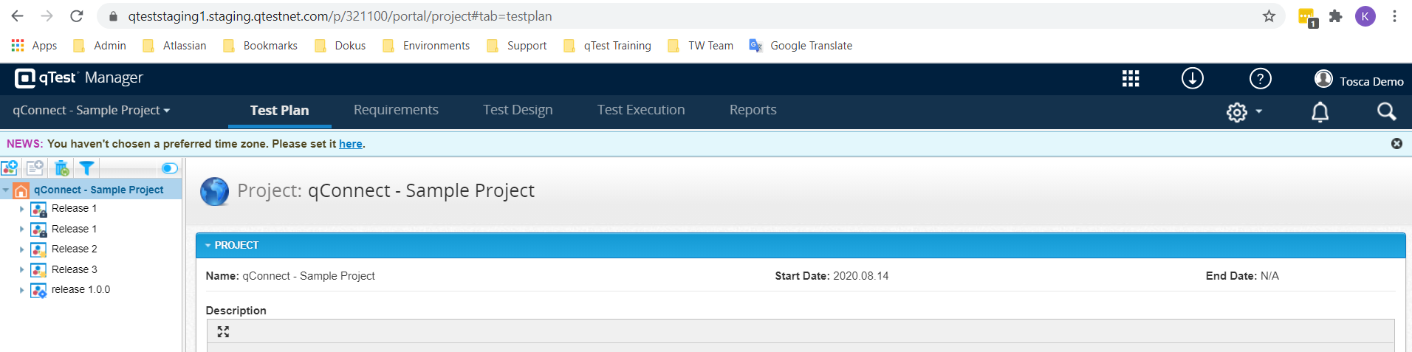Click the Release 2 release icon
Image resolution: width=1412 pixels, height=352 pixels.
tap(38, 249)
